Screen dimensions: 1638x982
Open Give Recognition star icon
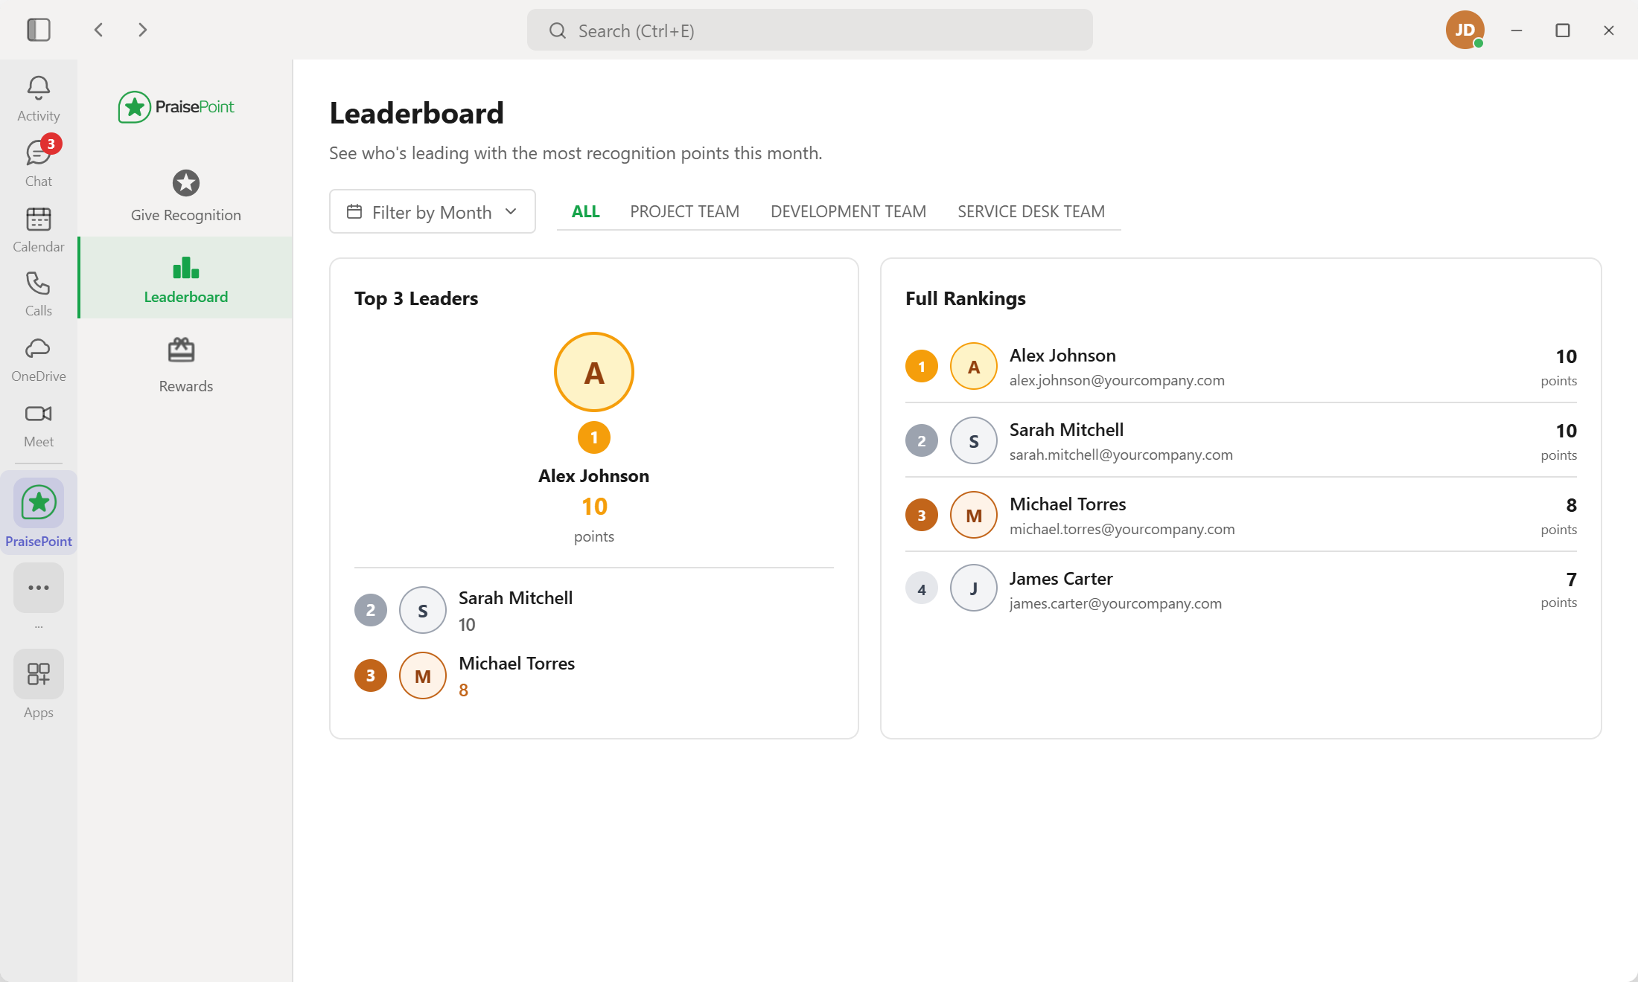coord(186,183)
